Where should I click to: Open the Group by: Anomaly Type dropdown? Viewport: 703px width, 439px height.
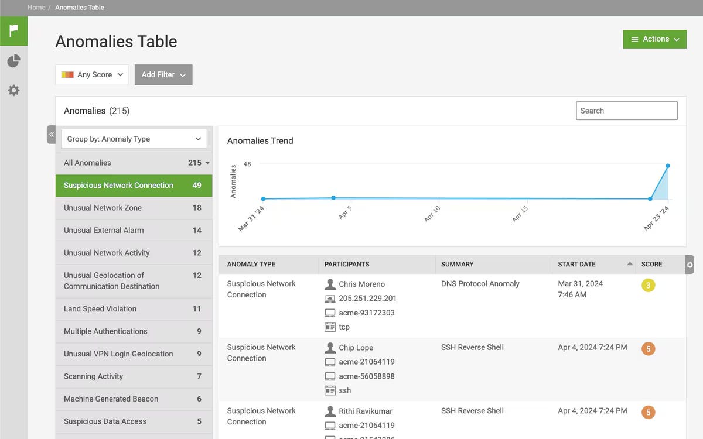click(x=134, y=139)
